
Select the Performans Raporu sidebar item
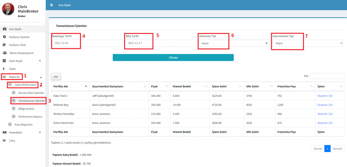30,116
